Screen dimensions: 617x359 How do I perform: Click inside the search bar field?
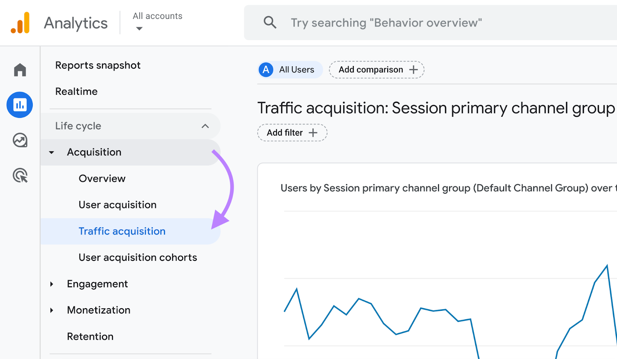[386, 23]
